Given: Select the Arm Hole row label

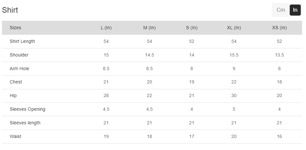Looking at the screenshot, I should click(20, 69).
